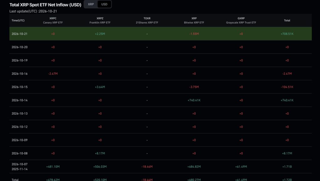This screenshot has width=320, height=181.
Task: Click the +481.10M Canary value
Action: pyautogui.click(x=53, y=167)
